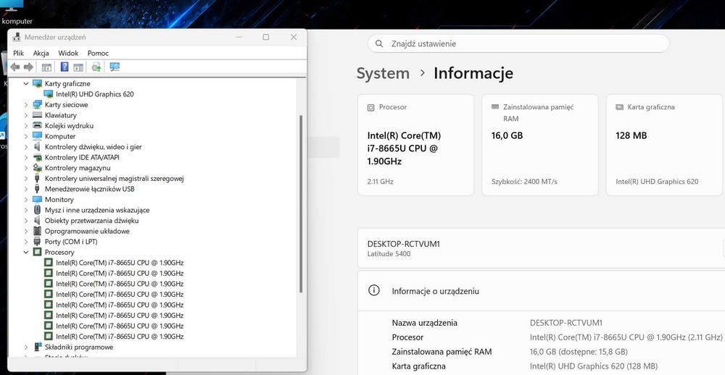Click the Device Manager vertical scrollbar
This screenshot has height=375, width=725.
(301, 203)
